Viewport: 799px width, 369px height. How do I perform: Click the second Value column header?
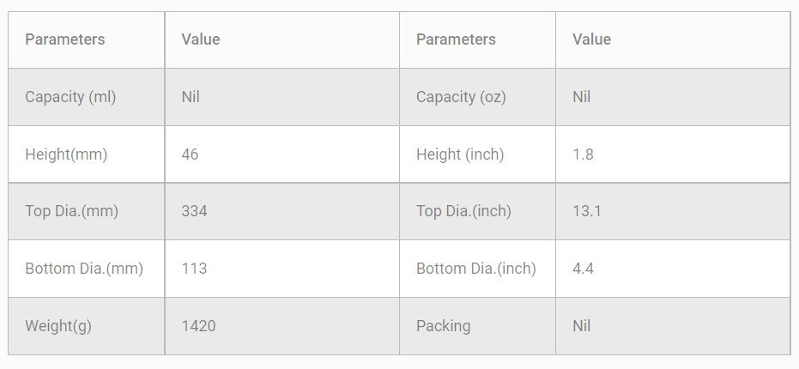click(x=591, y=39)
